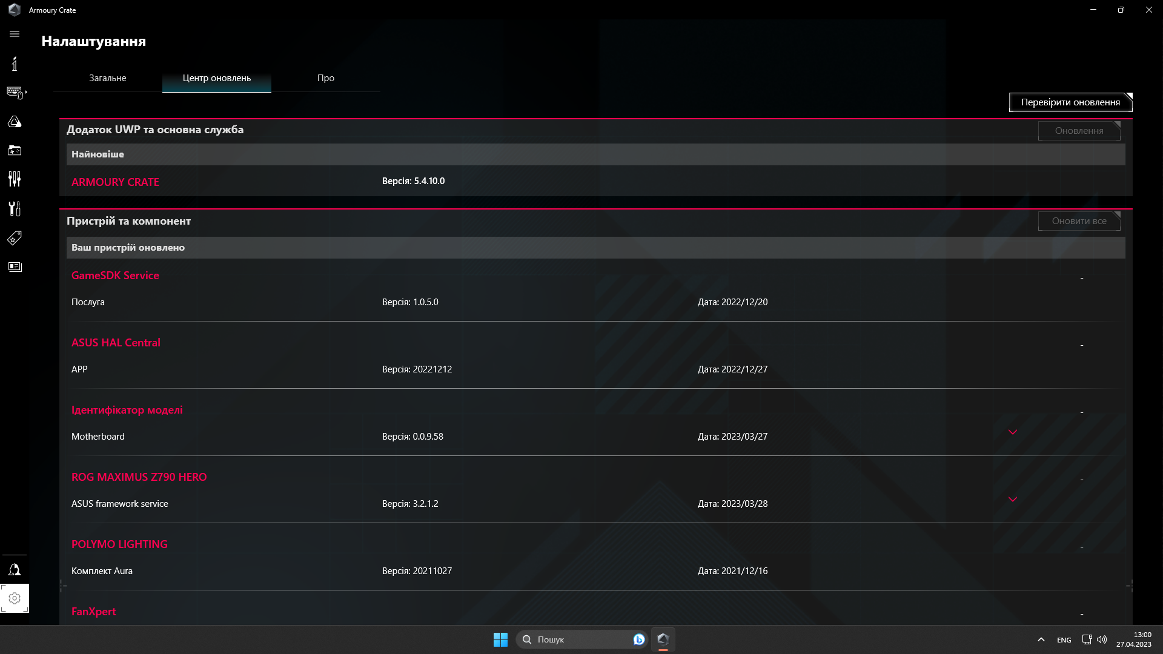This screenshot has height=654, width=1163.
Task: Click ASUS framework service label
Action: click(120, 504)
